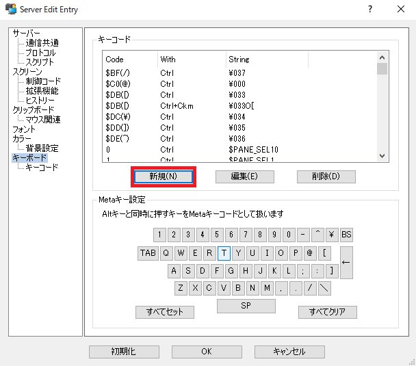Toggle the L Meta key
The image size is (416, 366).
[289, 271]
